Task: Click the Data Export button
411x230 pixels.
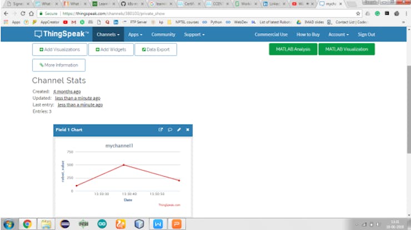Action: 156,49
